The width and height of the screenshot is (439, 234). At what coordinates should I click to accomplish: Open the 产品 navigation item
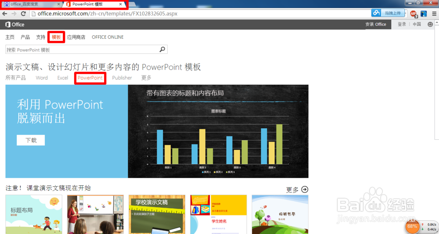click(x=25, y=37)
